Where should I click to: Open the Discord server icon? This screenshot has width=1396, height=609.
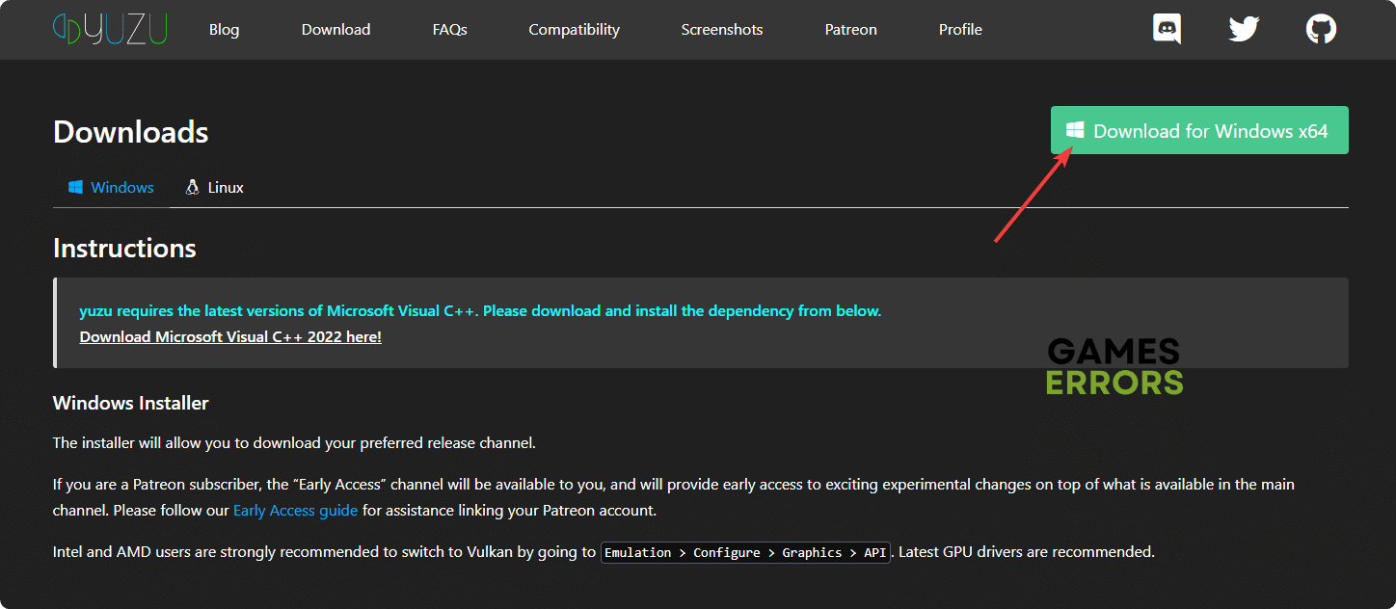pyautogui.click(x=1167, y=29)
